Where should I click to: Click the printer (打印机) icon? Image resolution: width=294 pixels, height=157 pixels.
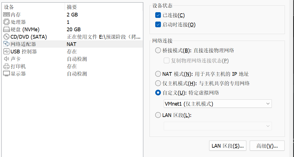pos(6,66)
